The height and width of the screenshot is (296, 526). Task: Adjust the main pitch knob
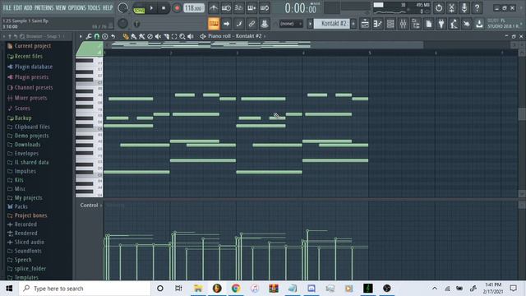(x=122, y=24)
